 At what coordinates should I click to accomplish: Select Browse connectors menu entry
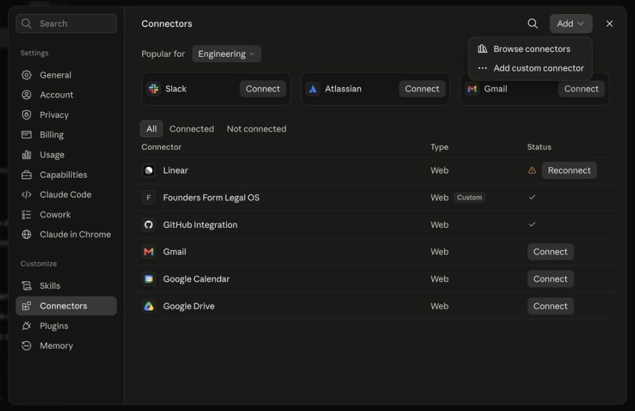tap(530, 49)
